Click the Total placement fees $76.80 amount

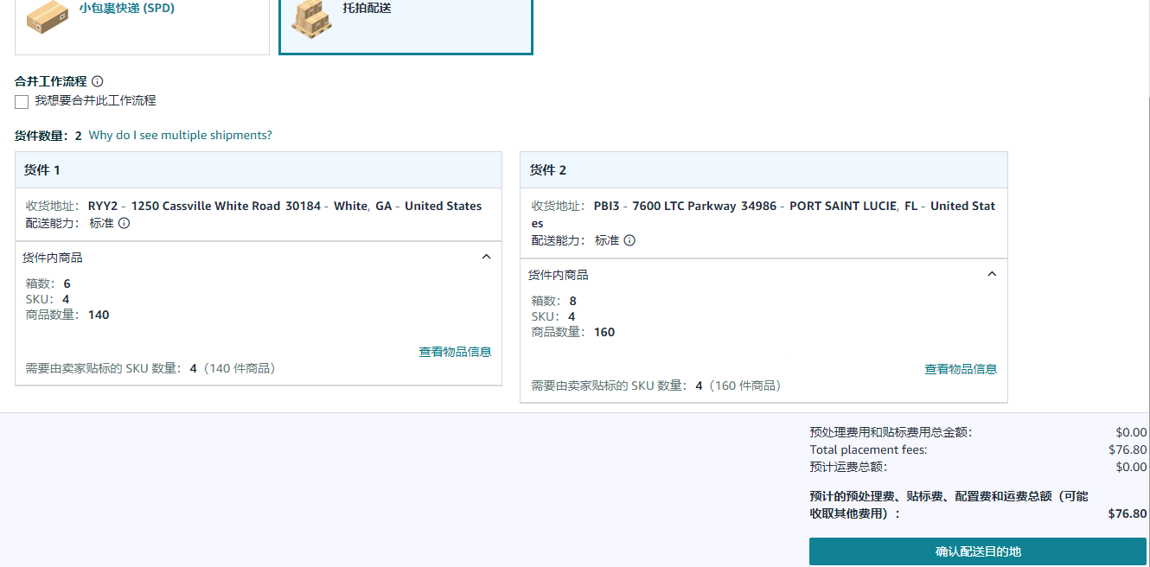pos(1128,449)
